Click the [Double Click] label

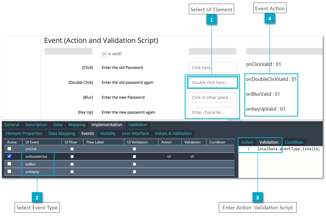pos(80,83)
